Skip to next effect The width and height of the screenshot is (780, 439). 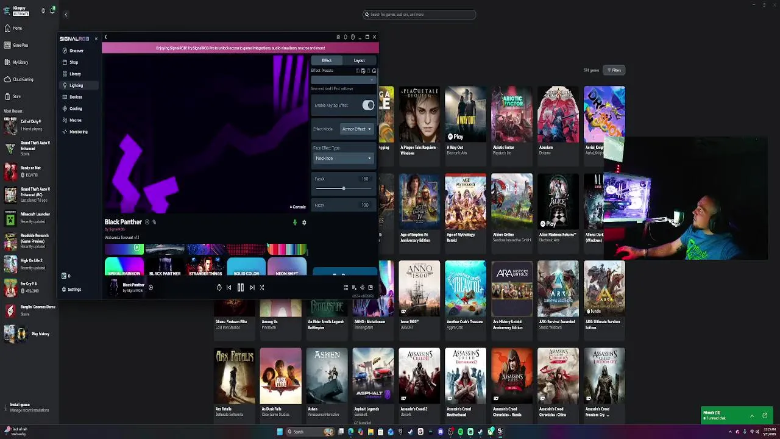pos(252,288)
